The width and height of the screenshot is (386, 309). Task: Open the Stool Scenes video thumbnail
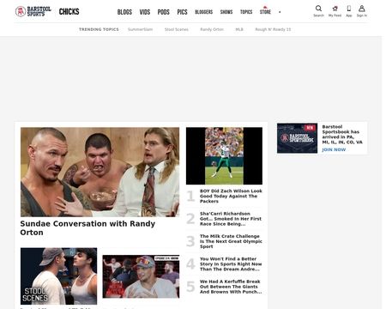click(x=58, y=276)
